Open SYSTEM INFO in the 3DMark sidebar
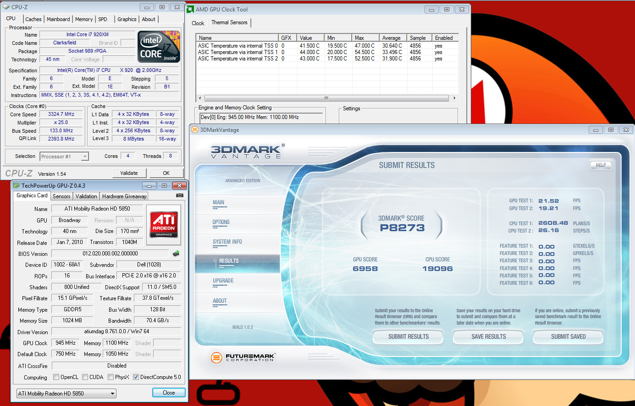The image size is (635, 406). point(227,242)
